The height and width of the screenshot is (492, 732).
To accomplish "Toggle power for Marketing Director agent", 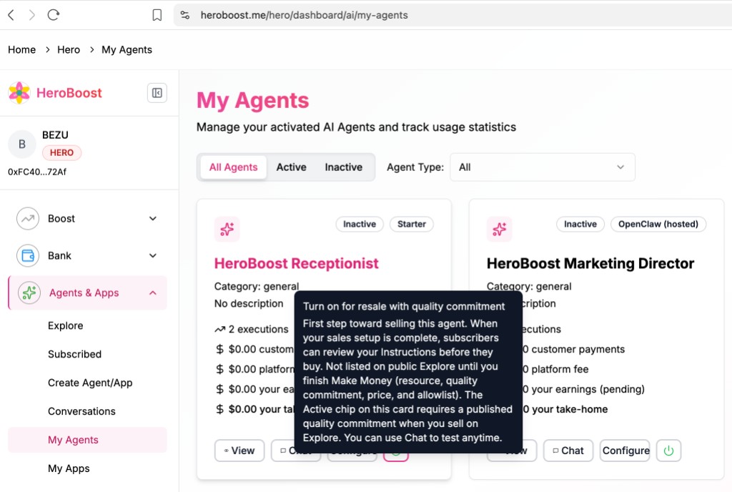I will [668, 451].
